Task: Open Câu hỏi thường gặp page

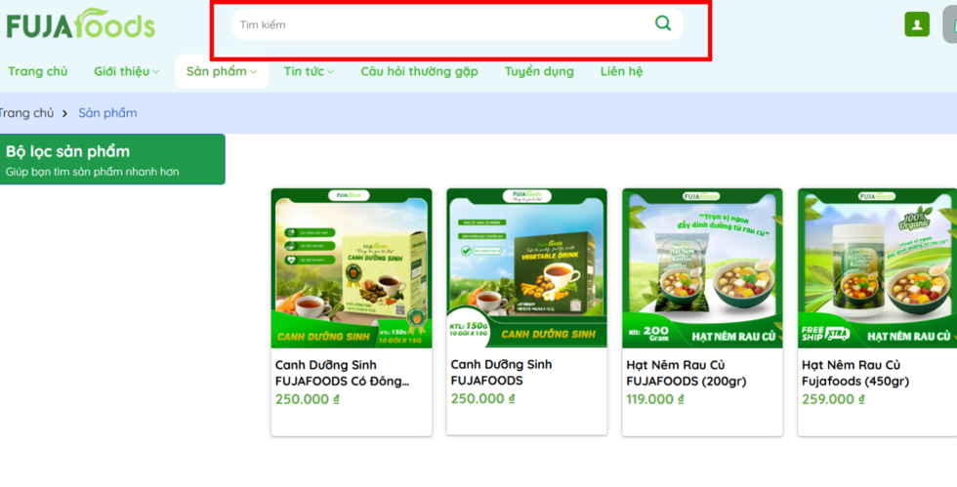Action: click(419, 71)
